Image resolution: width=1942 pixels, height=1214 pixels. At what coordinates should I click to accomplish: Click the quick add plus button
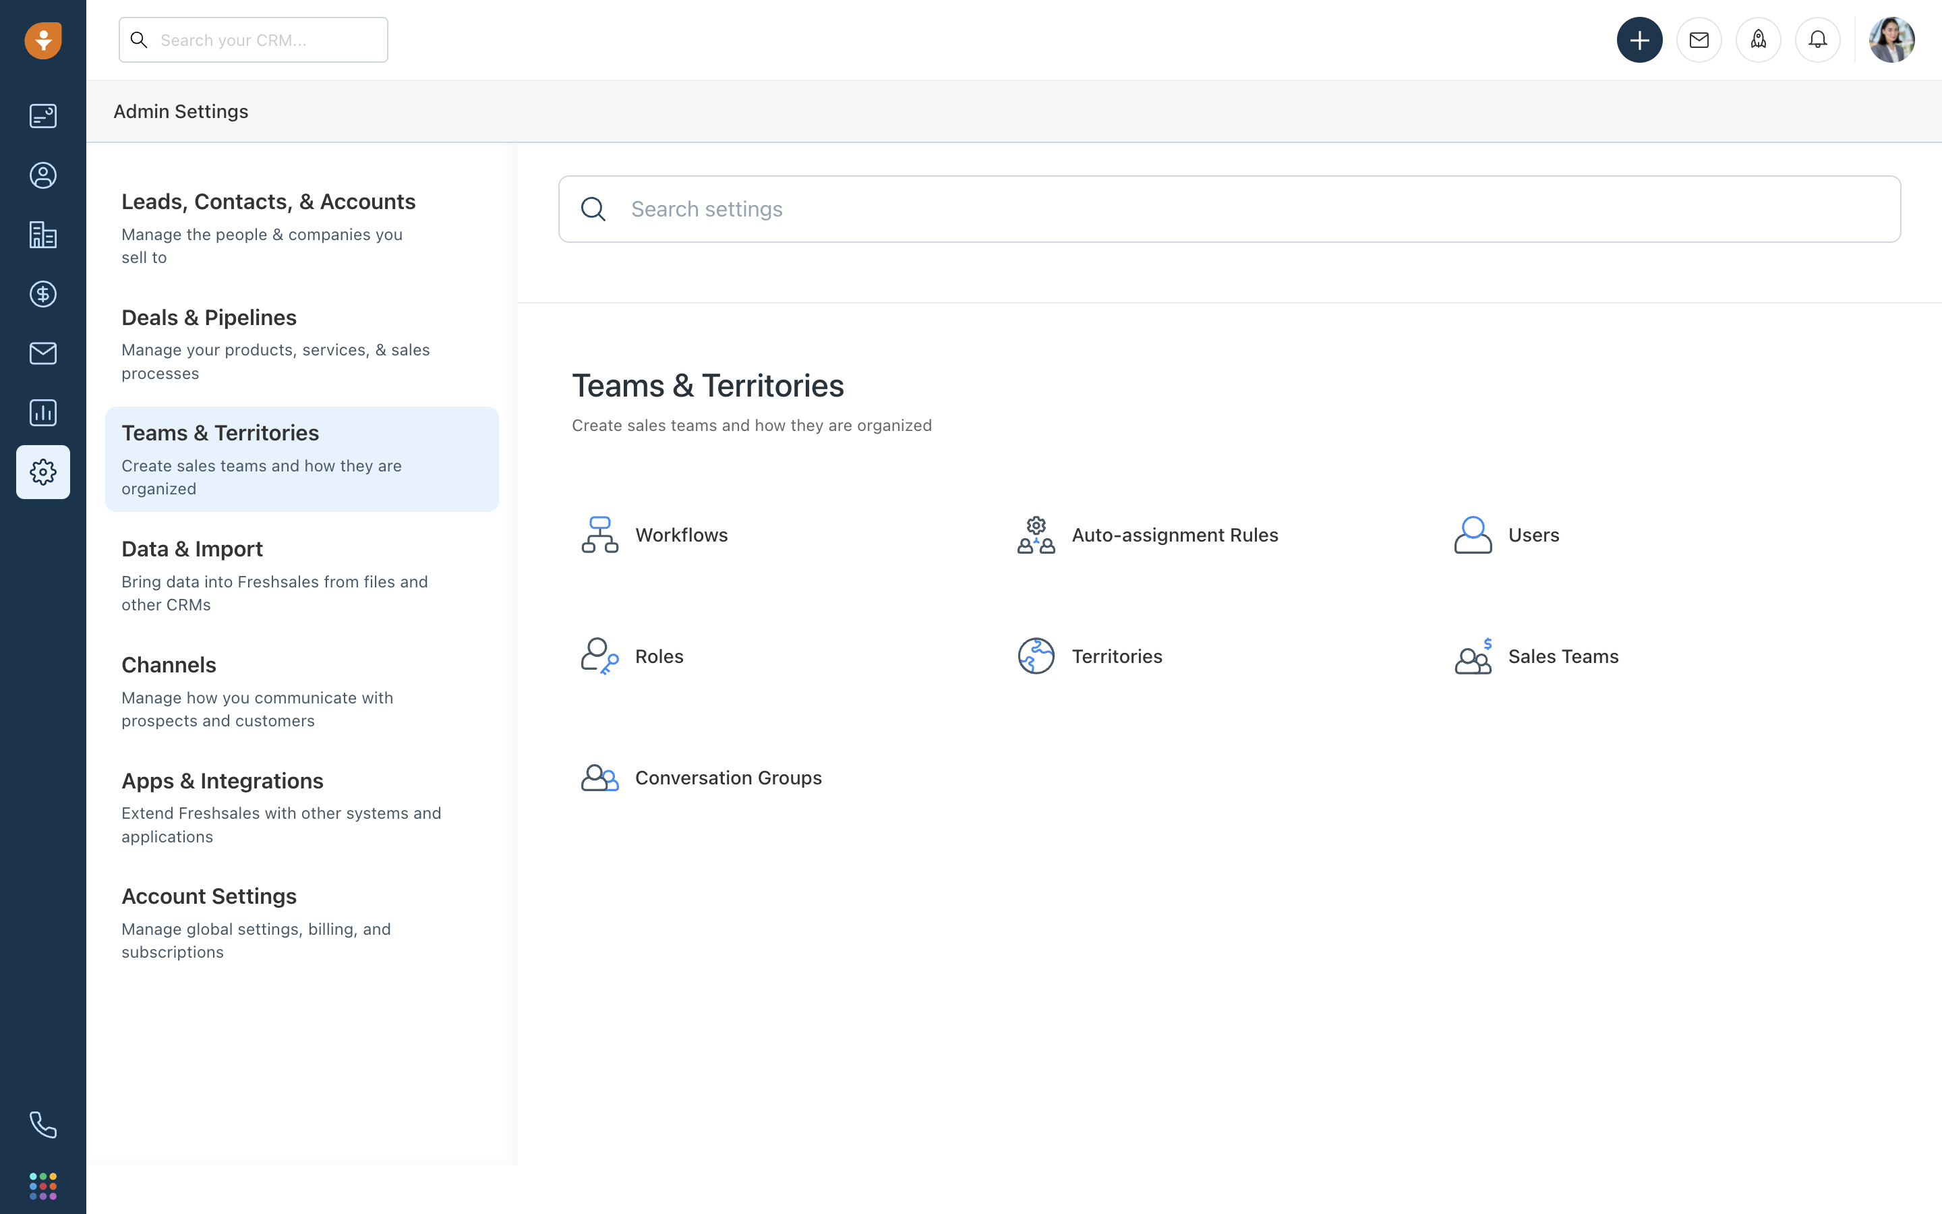click(1639, 40)
